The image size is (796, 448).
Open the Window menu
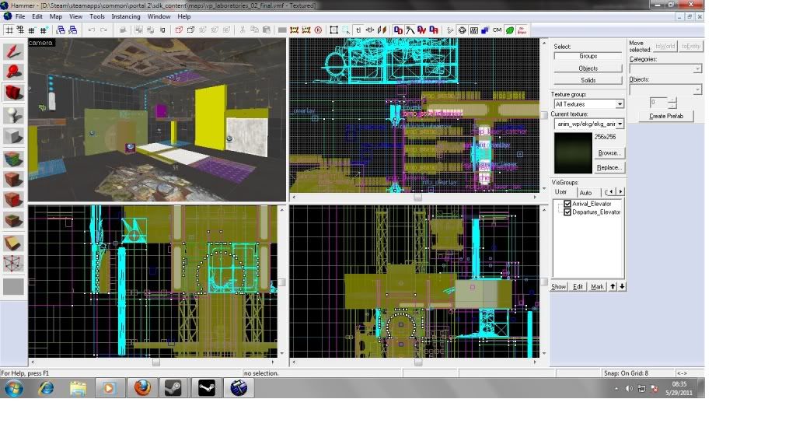pyautogui.click(x=159, y=16)
